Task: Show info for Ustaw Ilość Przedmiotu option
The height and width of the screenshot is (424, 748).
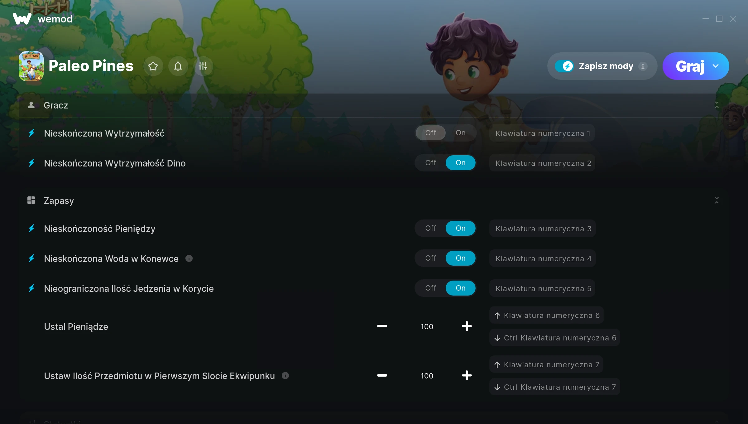Action: coord(285,375)
